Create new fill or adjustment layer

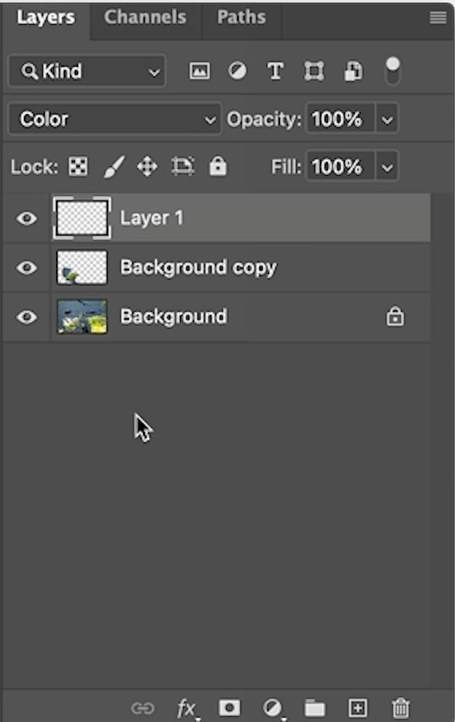[273, 708]
